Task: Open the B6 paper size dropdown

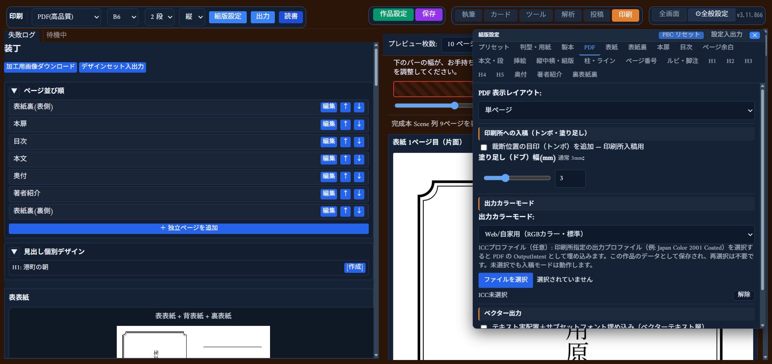Action: (123, 17)
